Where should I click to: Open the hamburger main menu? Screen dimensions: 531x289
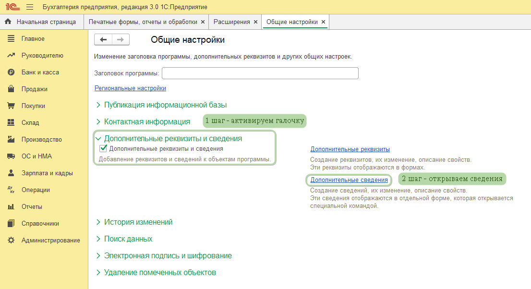tap(30, 7)
